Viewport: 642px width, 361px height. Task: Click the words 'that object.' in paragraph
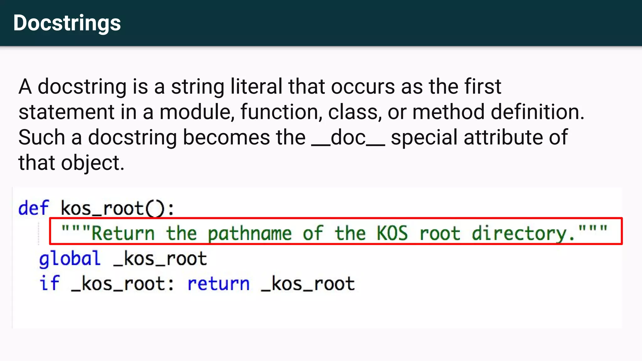(x=71, y=163)
